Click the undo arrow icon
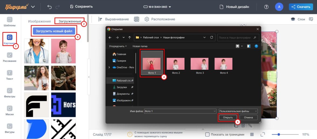 pos(49,7)
